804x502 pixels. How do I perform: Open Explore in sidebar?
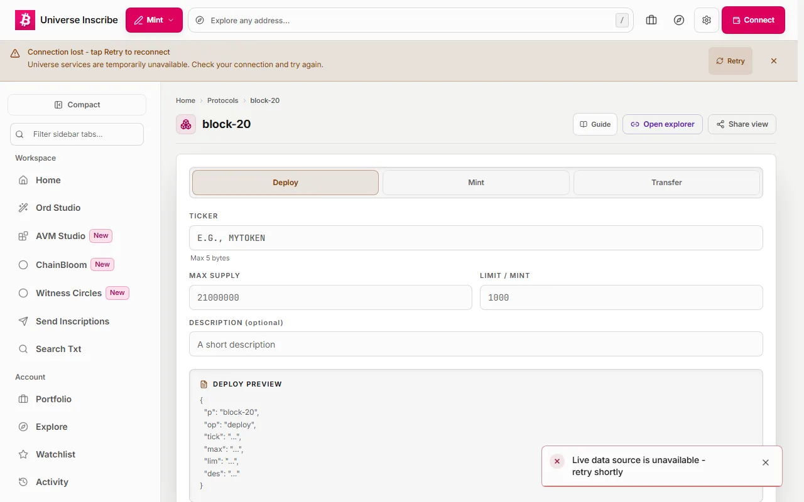(77, 427)
